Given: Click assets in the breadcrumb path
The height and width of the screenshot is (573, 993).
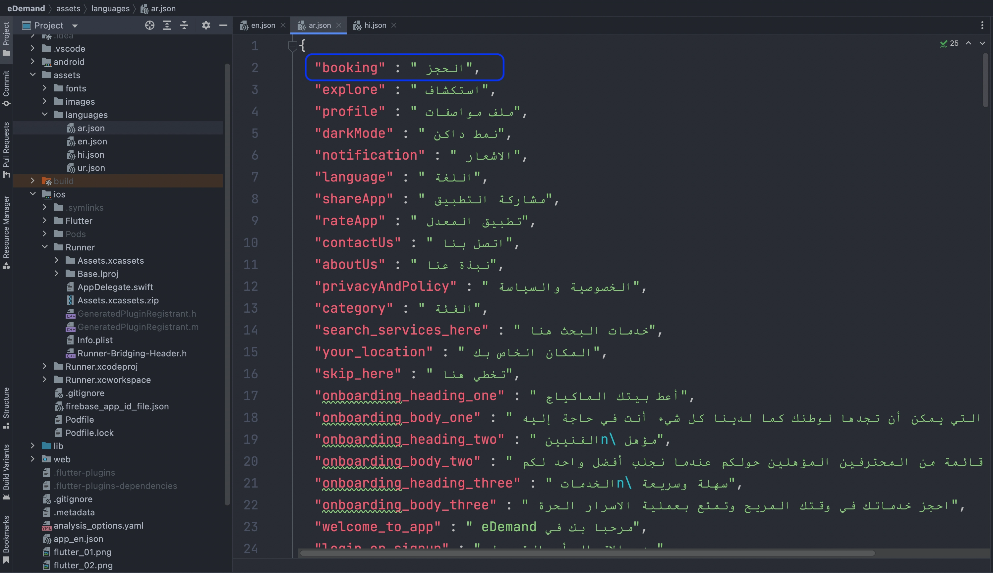Looking at the screenshot, I should (x=68, y=8).
